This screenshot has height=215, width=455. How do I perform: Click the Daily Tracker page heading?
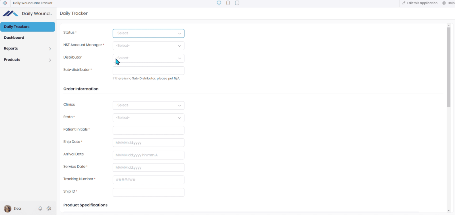pyautogui.click(x=74, y=13)
